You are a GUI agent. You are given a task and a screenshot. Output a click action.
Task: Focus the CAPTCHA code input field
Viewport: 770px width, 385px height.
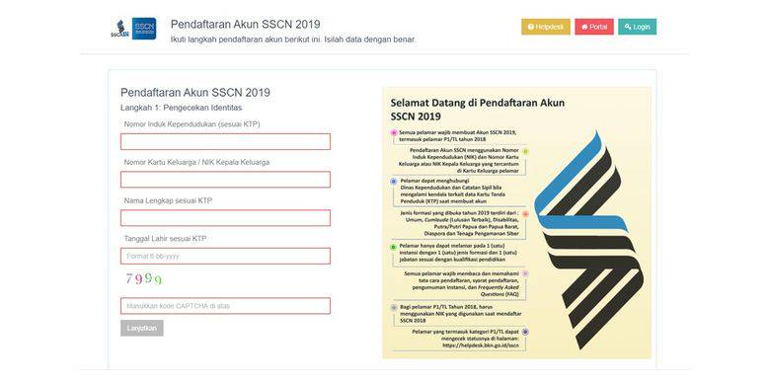225,305
